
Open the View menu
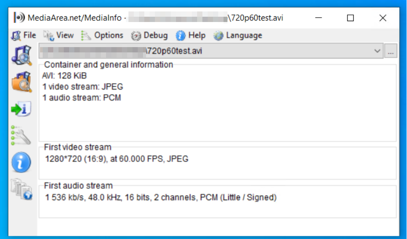click(x=59, y=35)
